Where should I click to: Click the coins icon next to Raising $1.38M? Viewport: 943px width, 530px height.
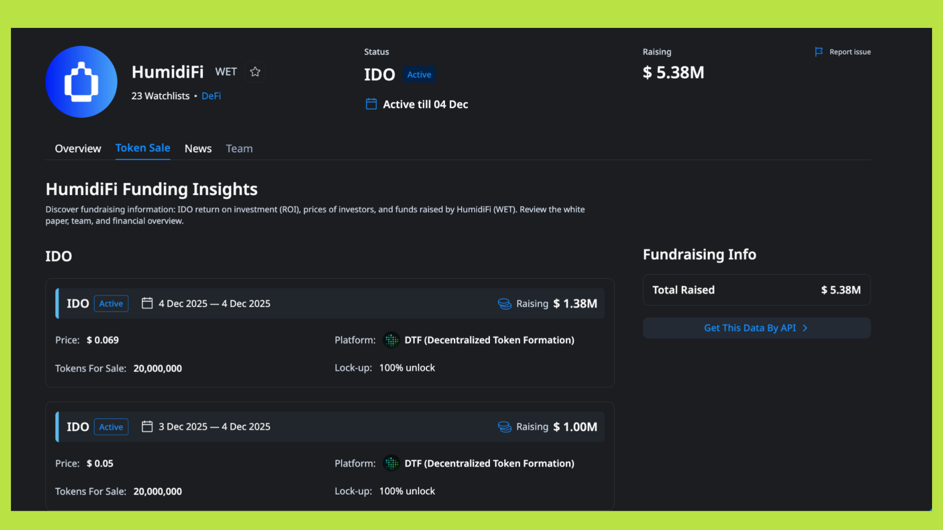[x=504, y=303]
